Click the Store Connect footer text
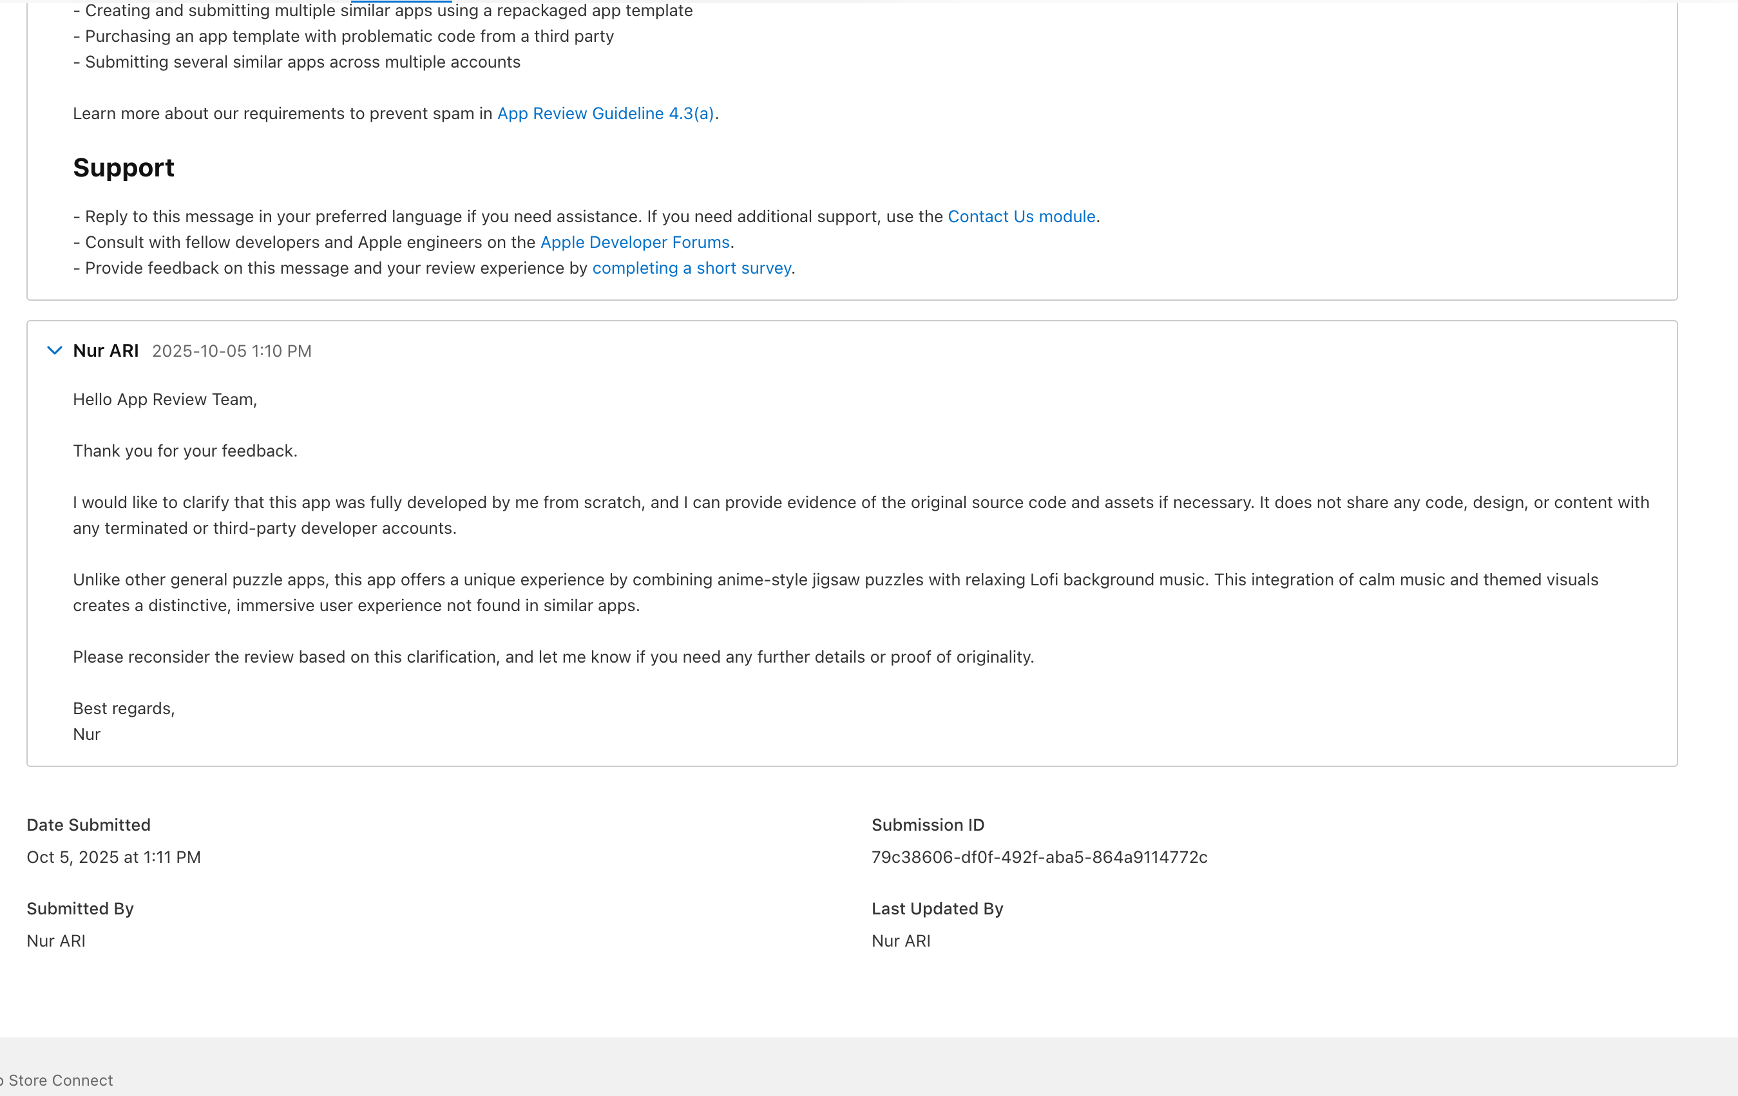The width and height of the screenshot is (1738, 1096). [x=61, y=1080]
